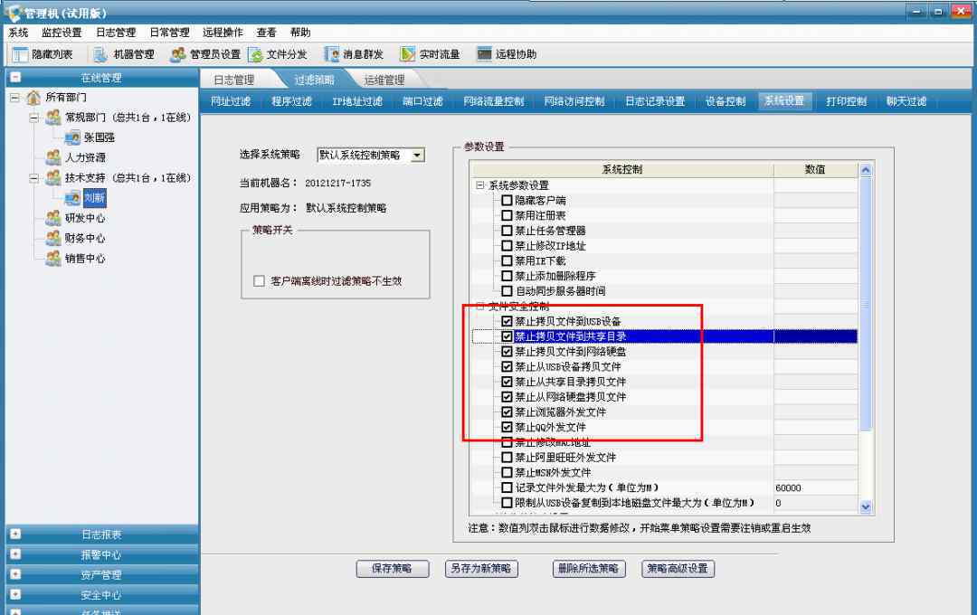The width and height of the screenshot is (977, 615).
Task: Open the 实时流量 monitor icon
Action: point(408,54)
